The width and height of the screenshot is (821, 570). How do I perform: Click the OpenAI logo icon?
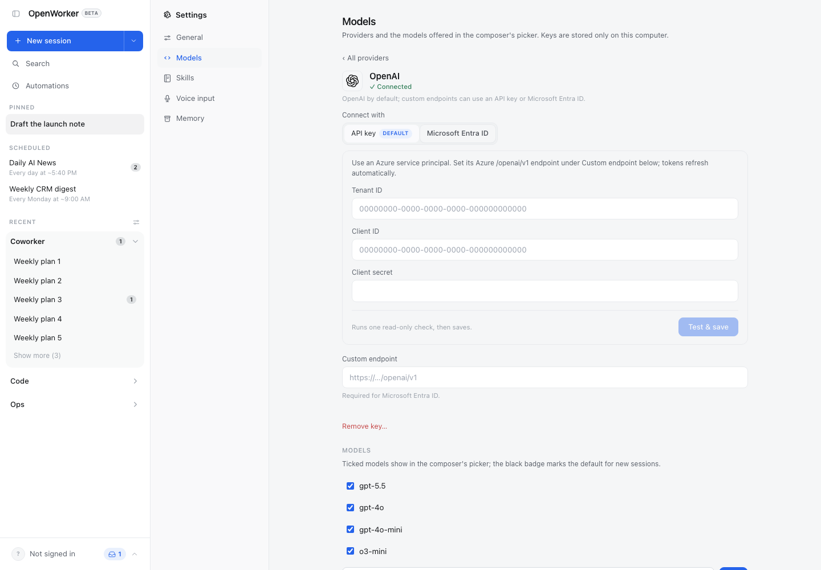pyautogui.click(x=352, y=81)
